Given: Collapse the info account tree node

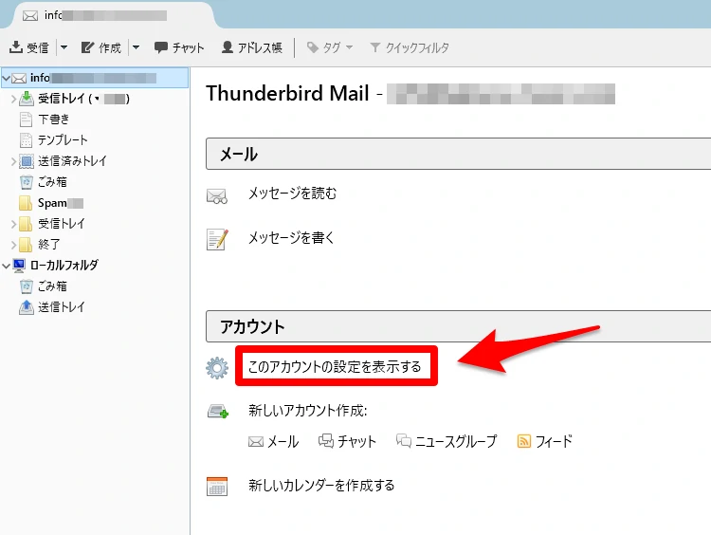Looking at the screenshot, I should tap(6, 79).
